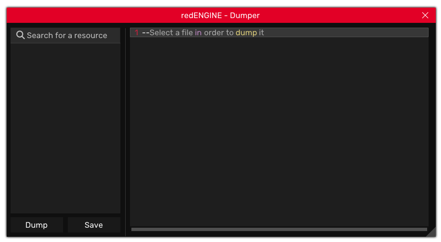This screenshot has height=242, width=441.
Task: Place cursor after 'it' at line end
Action: pos(265,33)
